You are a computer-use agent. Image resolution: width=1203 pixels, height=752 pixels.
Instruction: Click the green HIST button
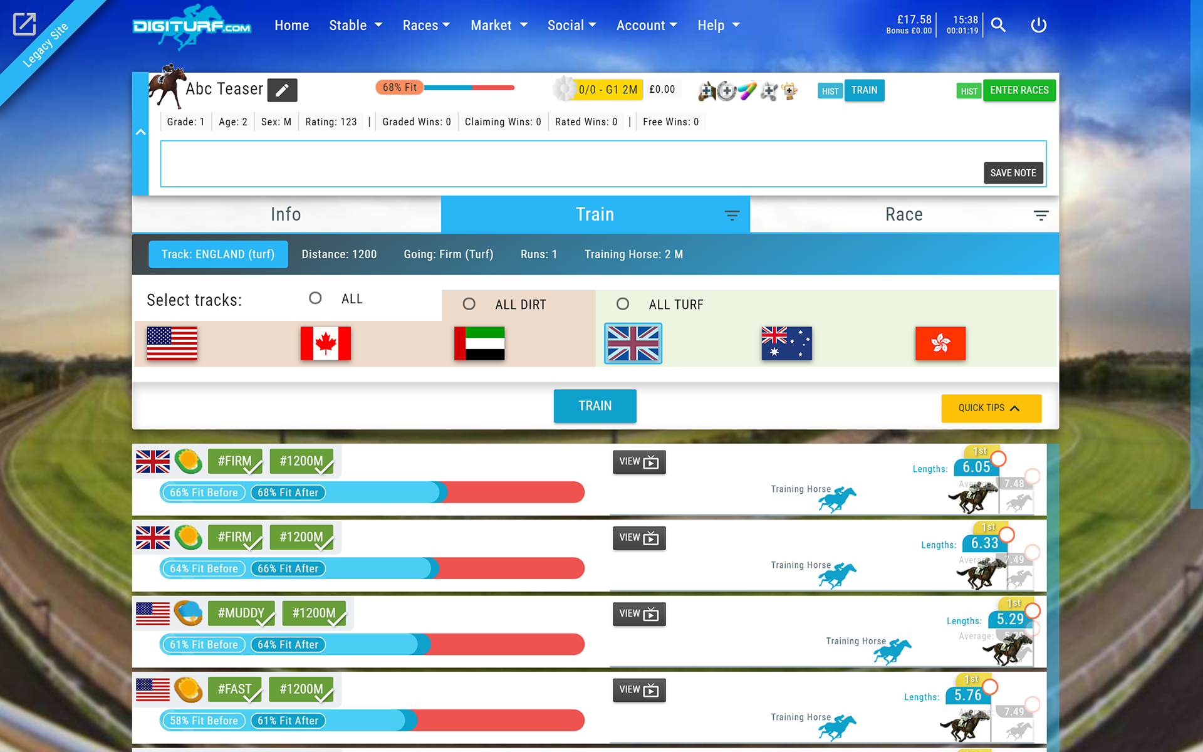[969, 91]
